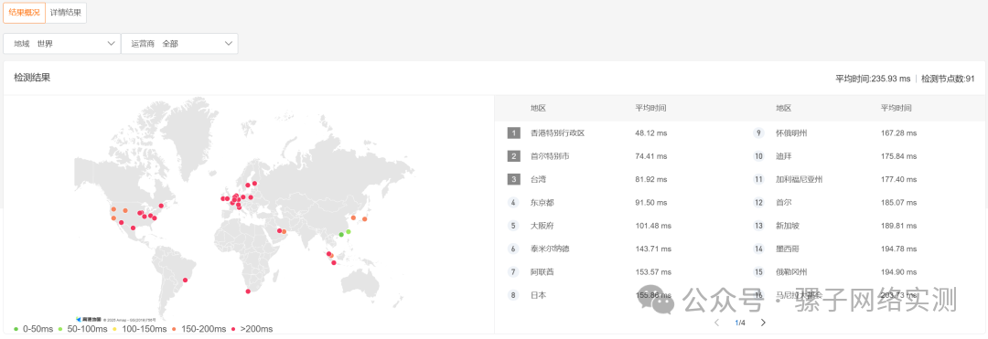Click the red map marker in Brazil
The image size is (988, 339).
click(x=185, y=281)
